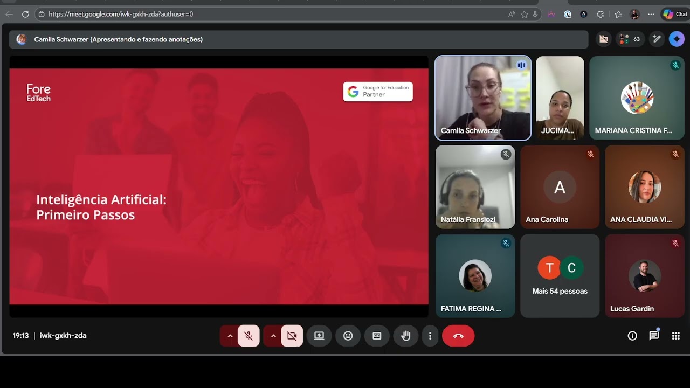Screen dimensions: 690x388
Task: Select ANA CLAUDIA participant tile
Action: point(644,187)
